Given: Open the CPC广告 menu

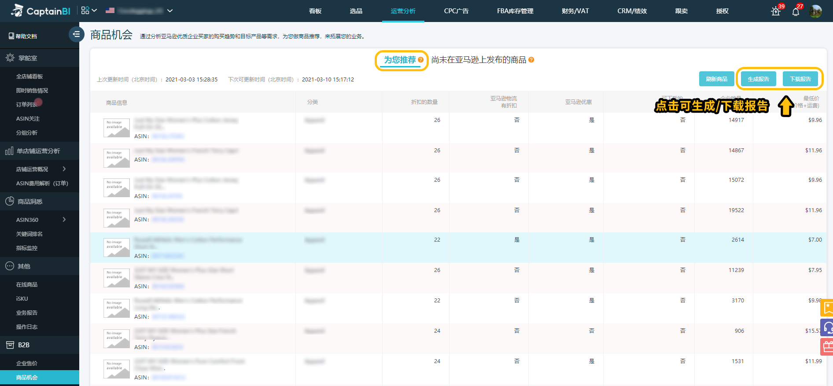Looking at the screenshot, I should coord(457,11).
